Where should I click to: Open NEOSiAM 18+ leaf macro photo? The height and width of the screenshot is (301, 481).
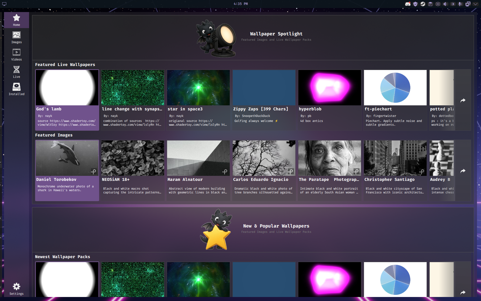coord(133,158)
